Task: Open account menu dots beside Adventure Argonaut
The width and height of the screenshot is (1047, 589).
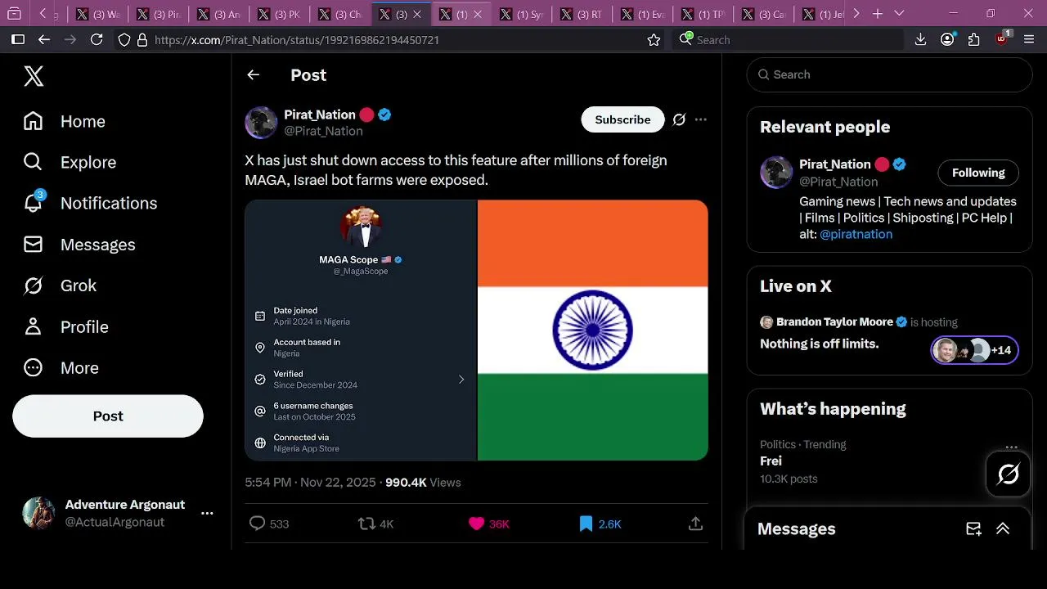Action: click(207, 513)
